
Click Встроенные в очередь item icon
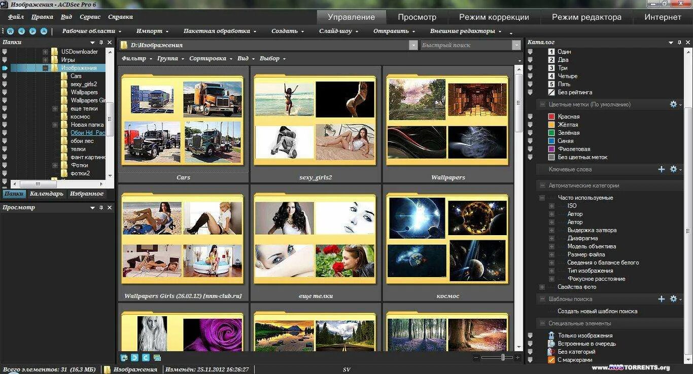click(551, 344)
